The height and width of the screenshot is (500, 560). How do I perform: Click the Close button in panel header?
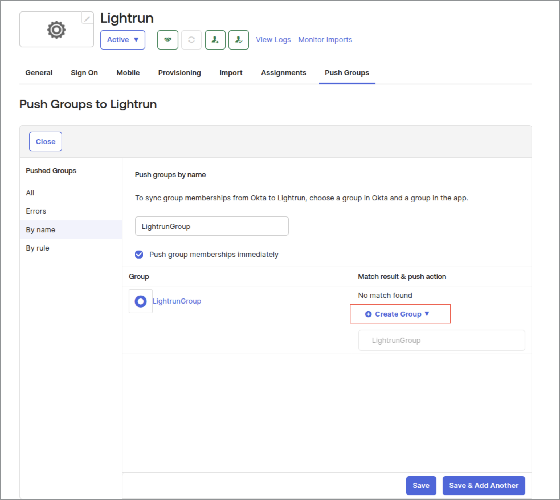tap(46, 142)
